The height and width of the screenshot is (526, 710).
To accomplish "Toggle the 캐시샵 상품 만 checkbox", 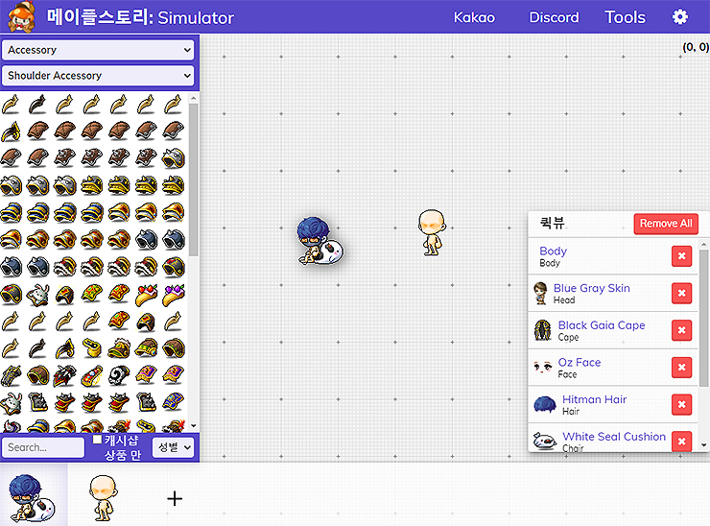I will point(97,440).
